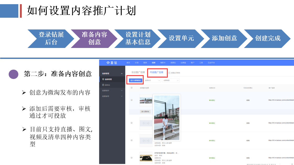Image resolution: width=294 pixels, height=165 pixels.
Task: Click the 添加创意 step arrow
Action: [224, 39]
